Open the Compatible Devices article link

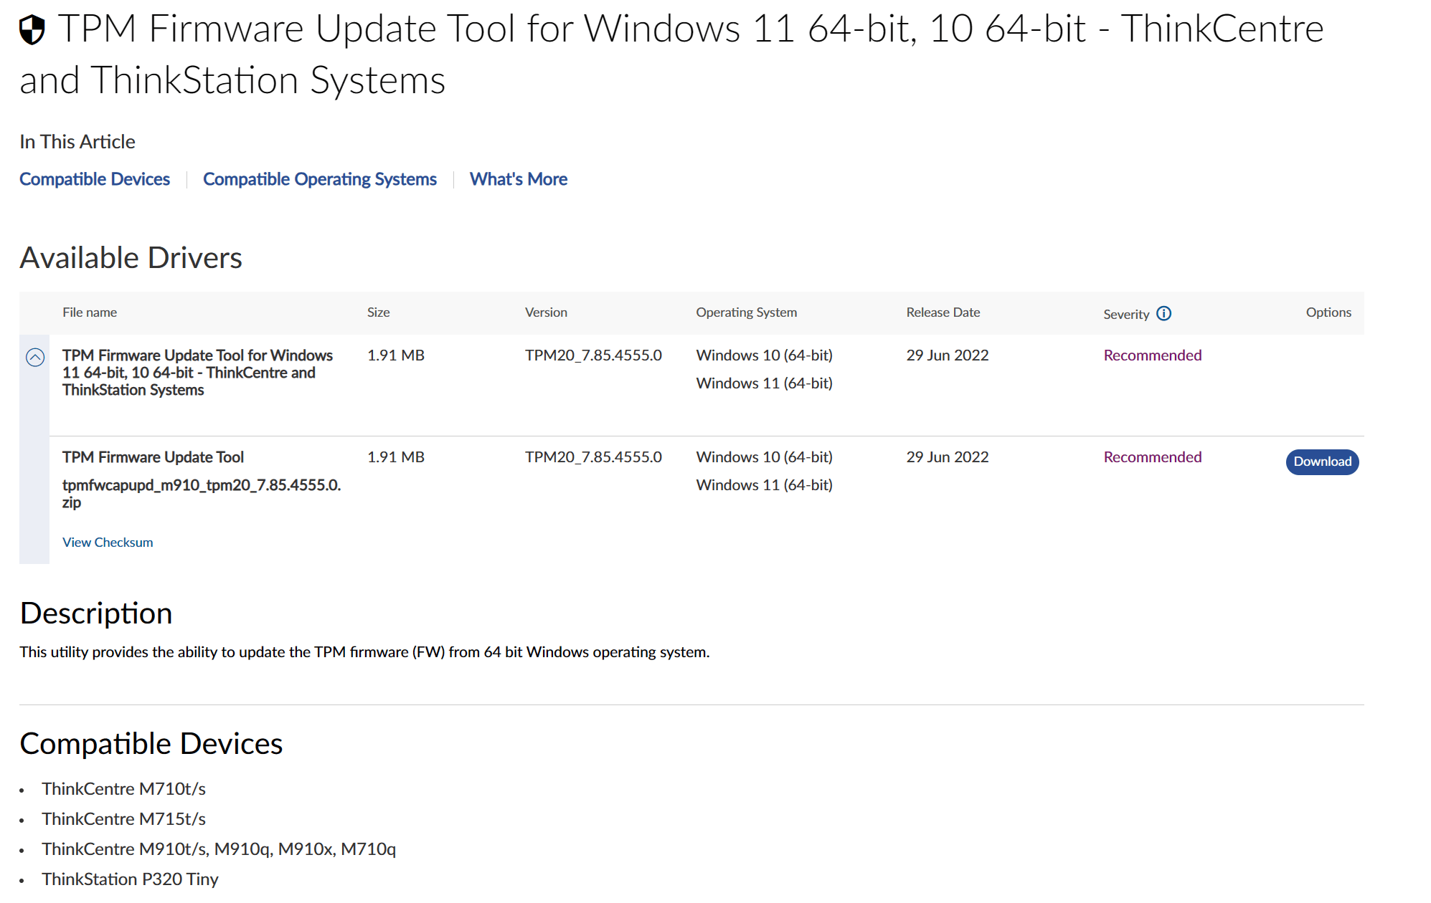(x=95, y=179)
